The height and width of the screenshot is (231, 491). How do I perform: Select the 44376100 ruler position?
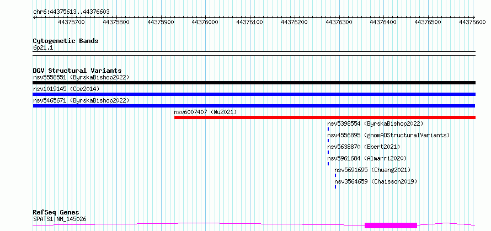tap(250, 22)
